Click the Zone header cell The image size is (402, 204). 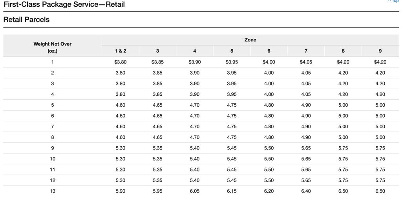pos(250,40)
